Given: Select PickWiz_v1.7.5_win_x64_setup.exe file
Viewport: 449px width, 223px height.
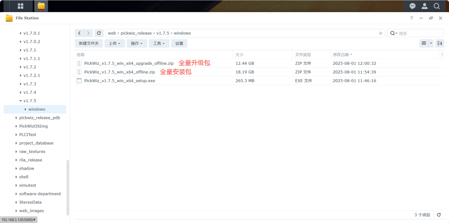Looking at the screenshot, I should coord(120,81).
